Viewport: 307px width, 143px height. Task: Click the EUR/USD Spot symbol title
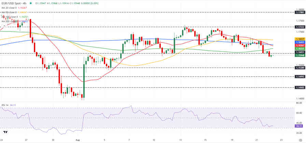[13, 3]
